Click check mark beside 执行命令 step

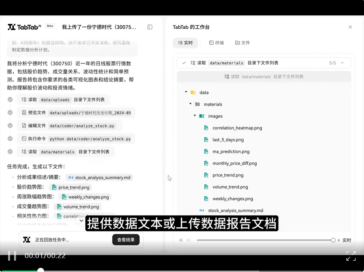[10, 138]
